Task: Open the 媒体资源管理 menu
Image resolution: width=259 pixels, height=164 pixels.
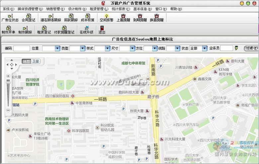Action: [30, 9]
